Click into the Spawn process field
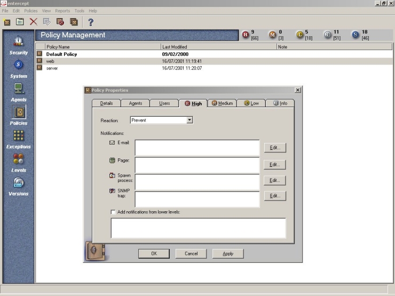395x296 pixels. (x=197, y=182)
